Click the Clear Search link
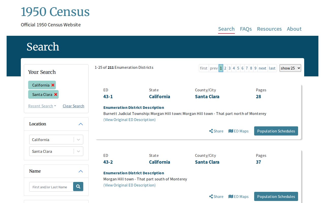This screenshot has height=203, width=325. click(73, 106)
